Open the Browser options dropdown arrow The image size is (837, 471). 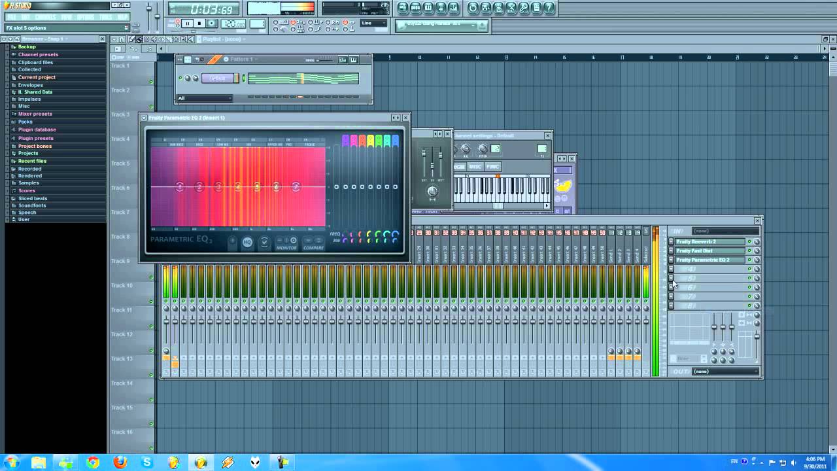pos(4,39)
